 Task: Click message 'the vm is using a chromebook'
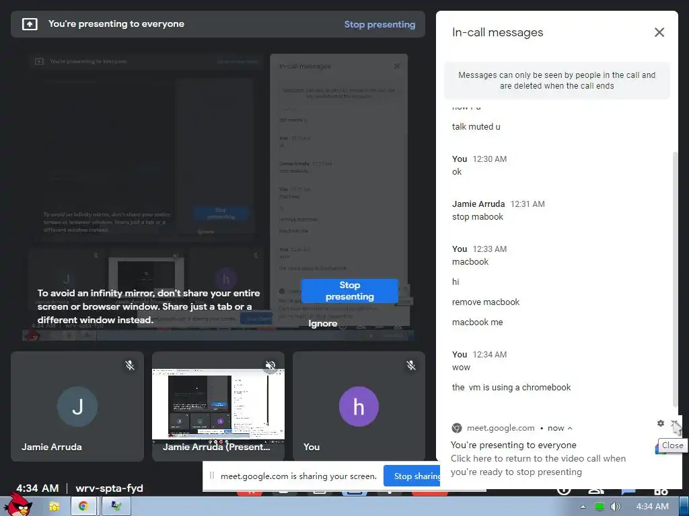[511, 388]
